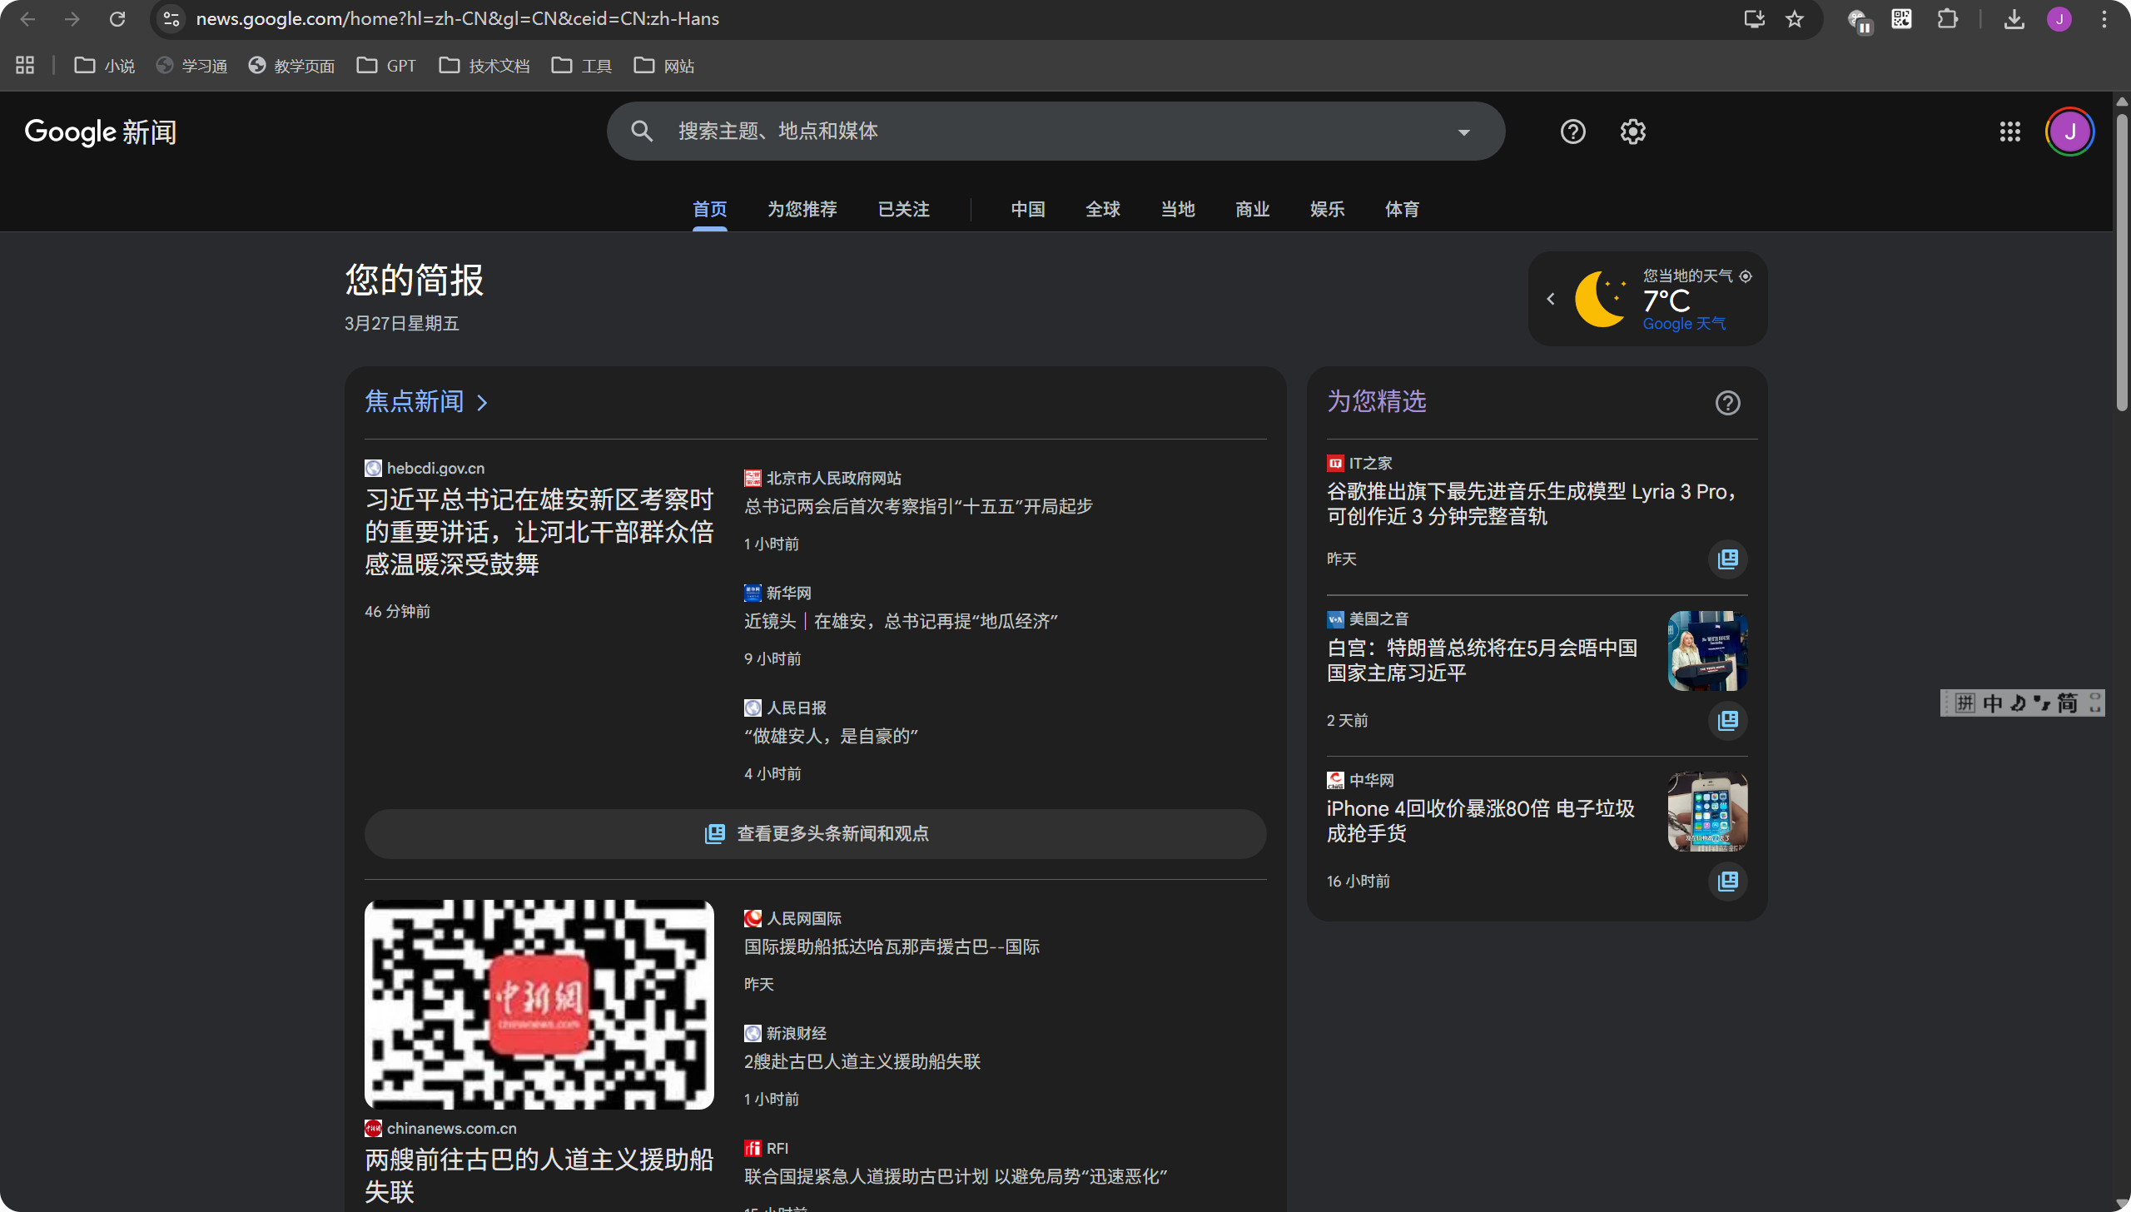The image size is (2131, 1212).
Task: Open the Google 天气 link
Action: (1683, 324)
